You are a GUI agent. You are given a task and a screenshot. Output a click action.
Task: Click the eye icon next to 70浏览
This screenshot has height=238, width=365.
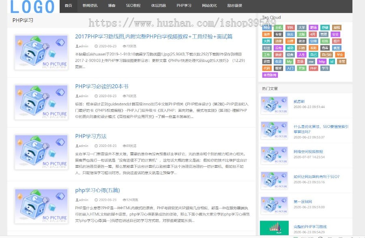tap(125, 46)
